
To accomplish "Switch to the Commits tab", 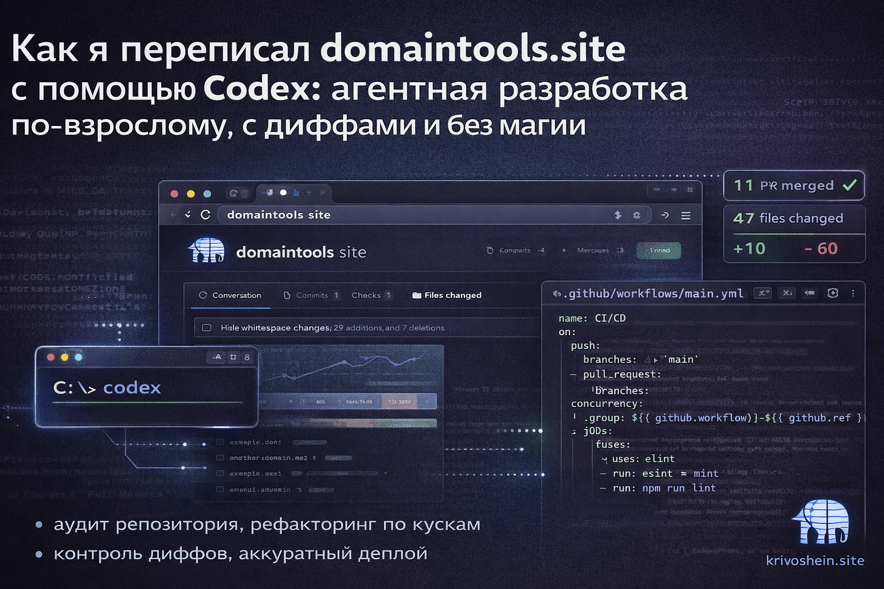I will 311,295.
